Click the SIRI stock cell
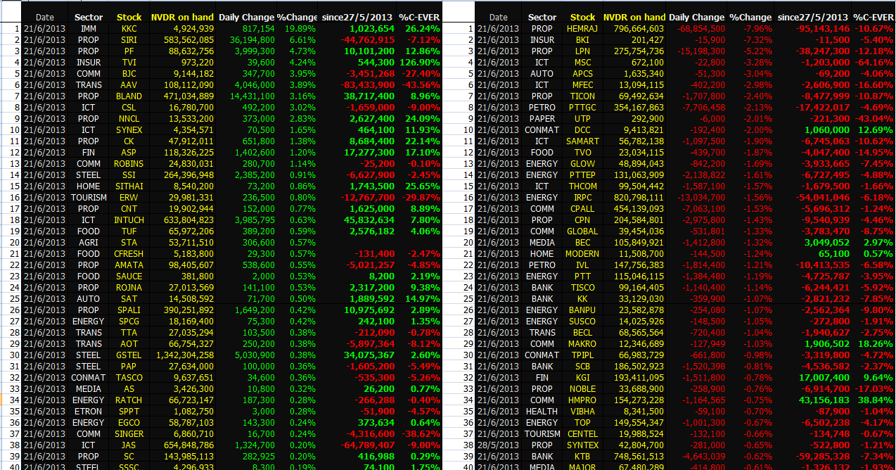This screenshot has height=470, width=896. [x=129, y=40]
